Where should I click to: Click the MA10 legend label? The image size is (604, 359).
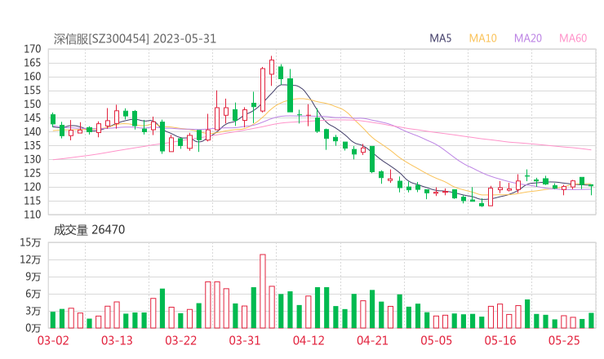point(482,38)
